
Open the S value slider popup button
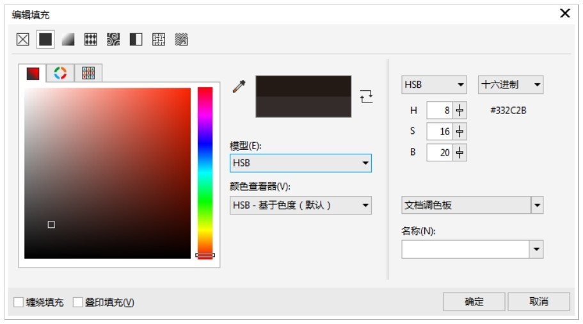(459, 131)
